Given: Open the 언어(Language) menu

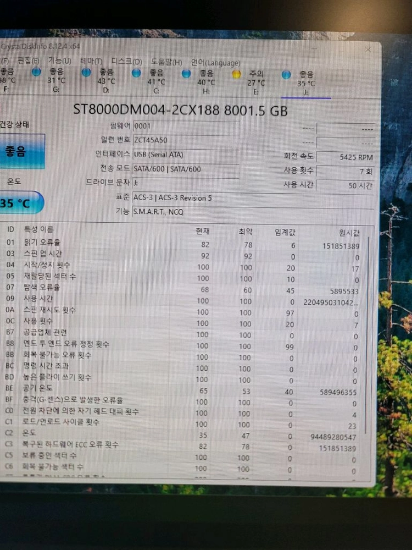Looking at the screenshot, I should pos(215,63).
